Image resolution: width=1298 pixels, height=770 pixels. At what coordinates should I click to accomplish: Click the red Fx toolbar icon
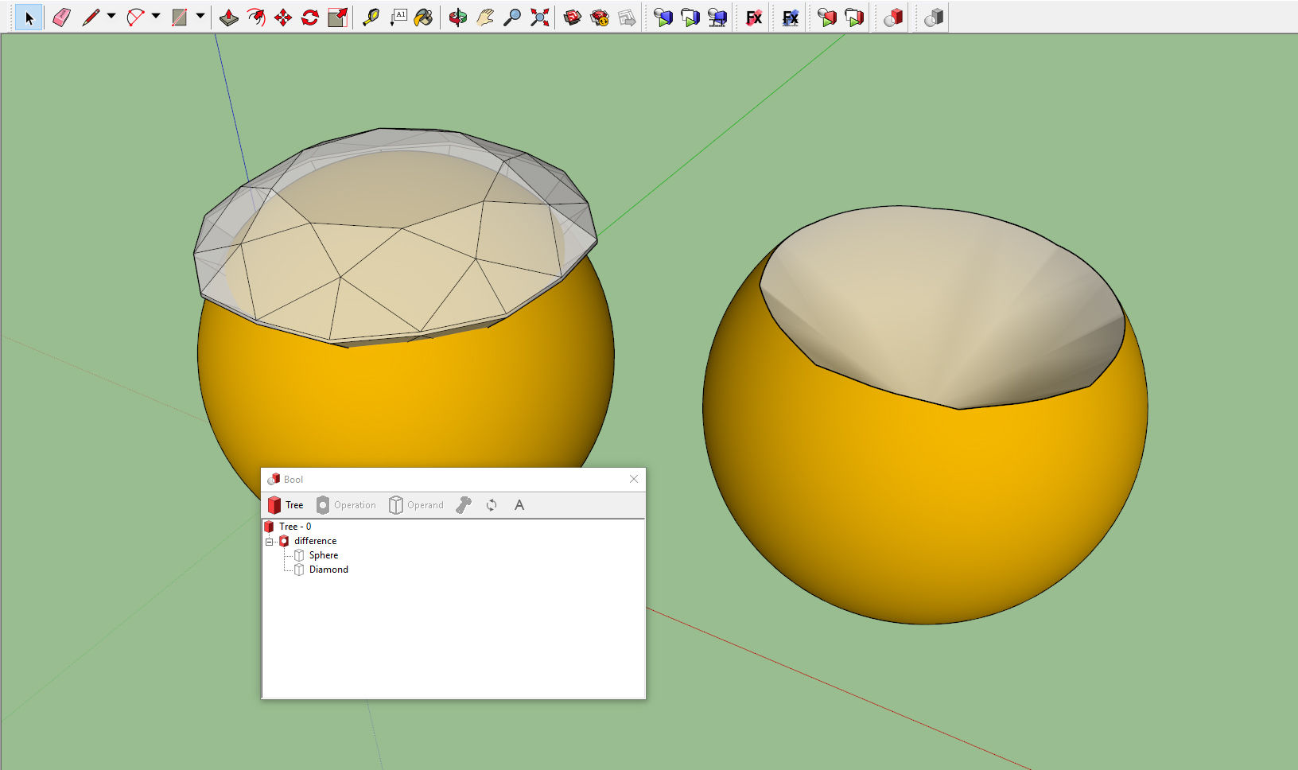click(753, 17)
